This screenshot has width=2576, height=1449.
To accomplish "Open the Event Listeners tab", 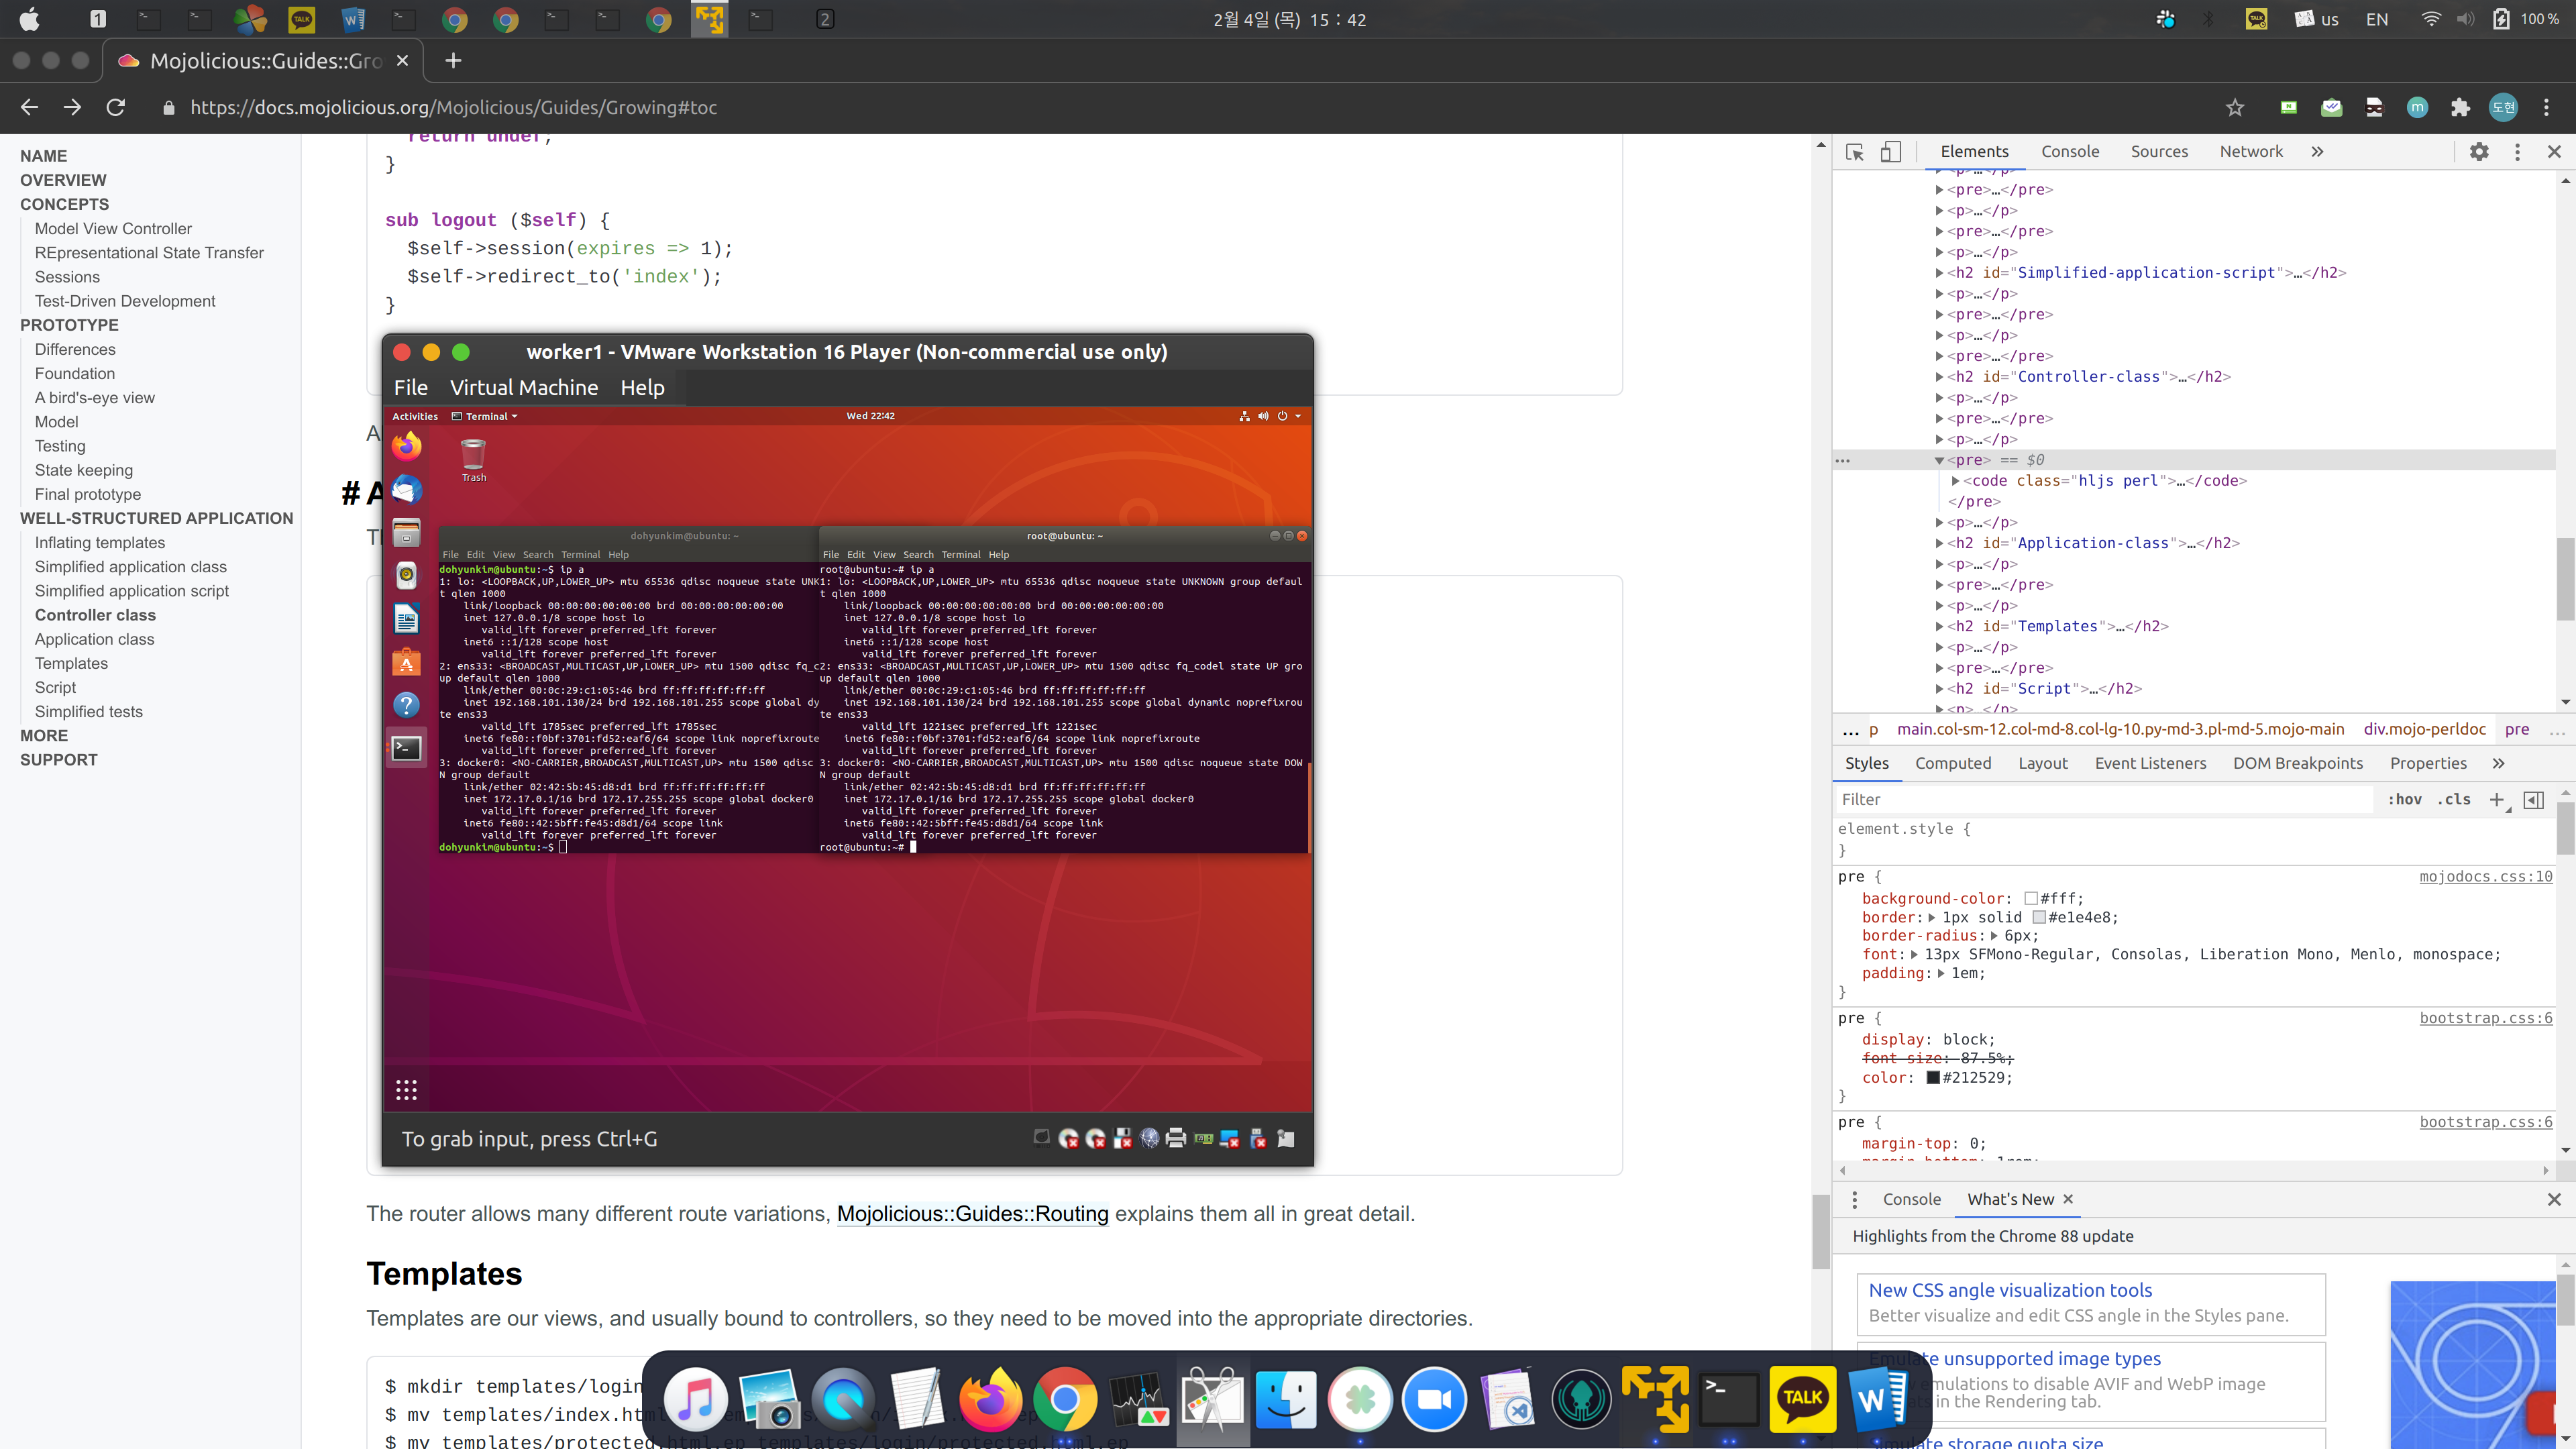I will pos(2150,763).
